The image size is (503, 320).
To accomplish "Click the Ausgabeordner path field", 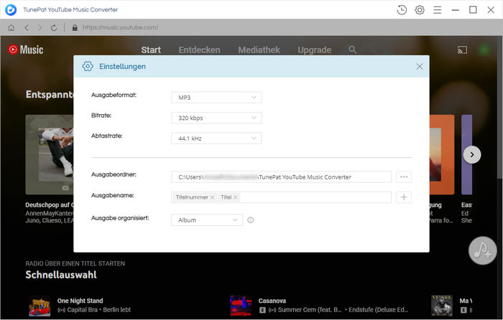I will pyautogui.click(x=282, y=177).
